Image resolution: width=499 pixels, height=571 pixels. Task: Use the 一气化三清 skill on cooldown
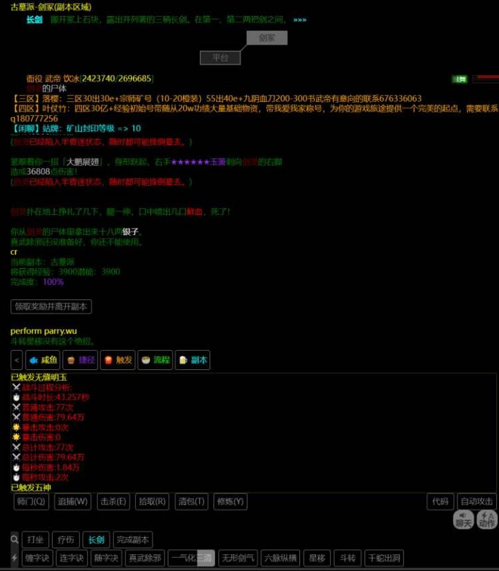pos(191,558)
